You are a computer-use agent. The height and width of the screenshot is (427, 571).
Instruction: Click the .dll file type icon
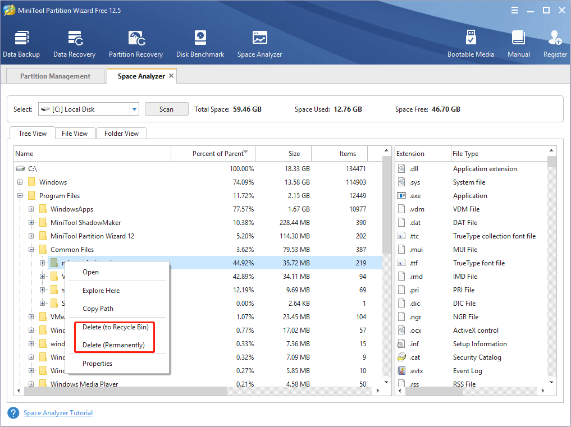pyautogui.click(x=401, y=168)
